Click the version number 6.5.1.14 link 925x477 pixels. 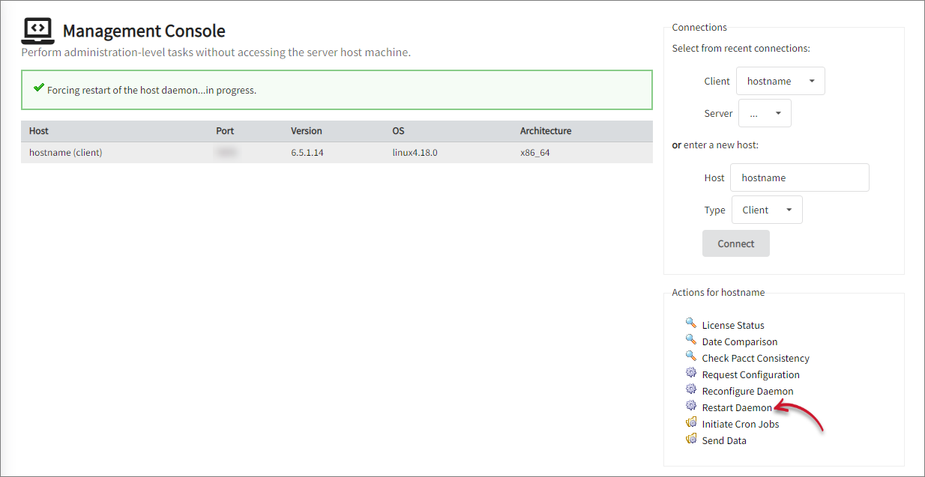click(x=307, y=151)
